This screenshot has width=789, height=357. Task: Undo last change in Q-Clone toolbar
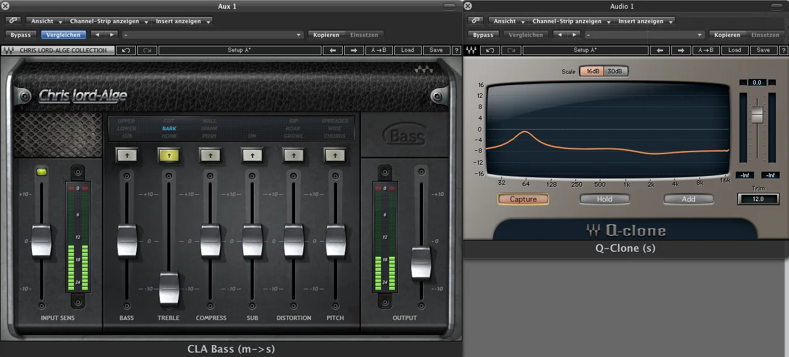click(x=490, y=50)
